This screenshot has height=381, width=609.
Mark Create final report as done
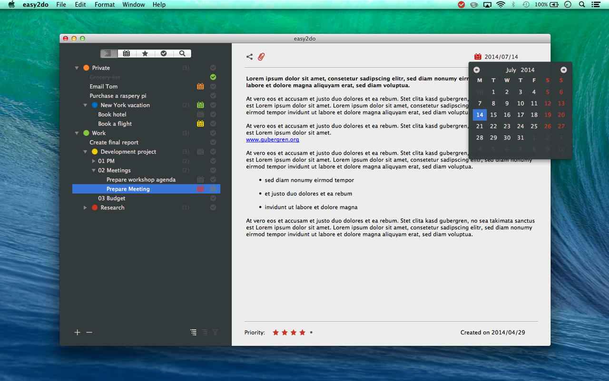click(x=213, y=142)
